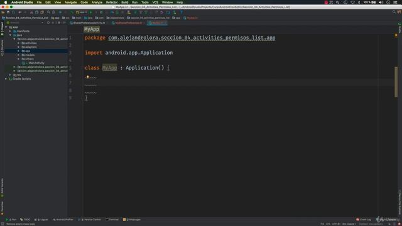Expand the res folder

click(x=10, y=75)
